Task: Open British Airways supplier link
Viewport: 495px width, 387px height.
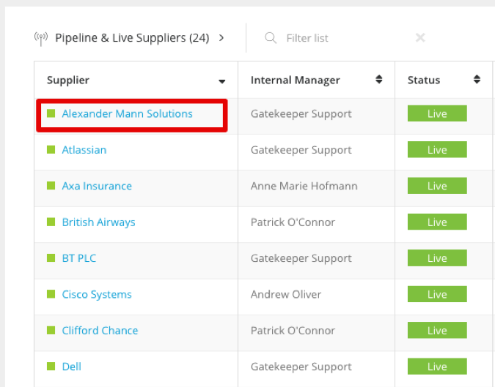Action: pos(98,222)
